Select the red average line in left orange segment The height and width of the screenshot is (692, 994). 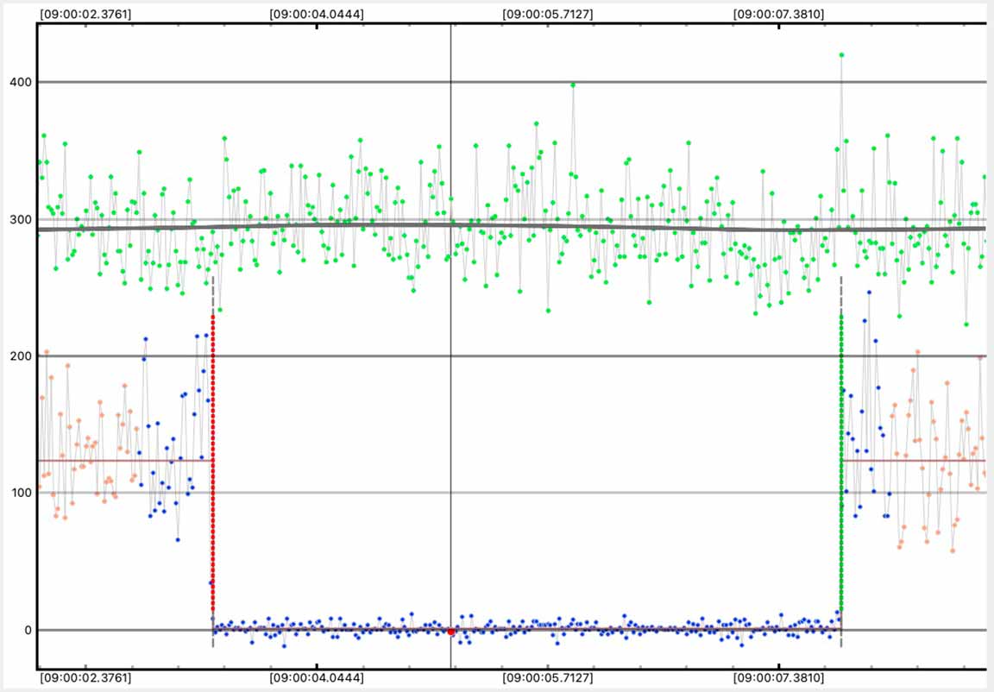121,460
